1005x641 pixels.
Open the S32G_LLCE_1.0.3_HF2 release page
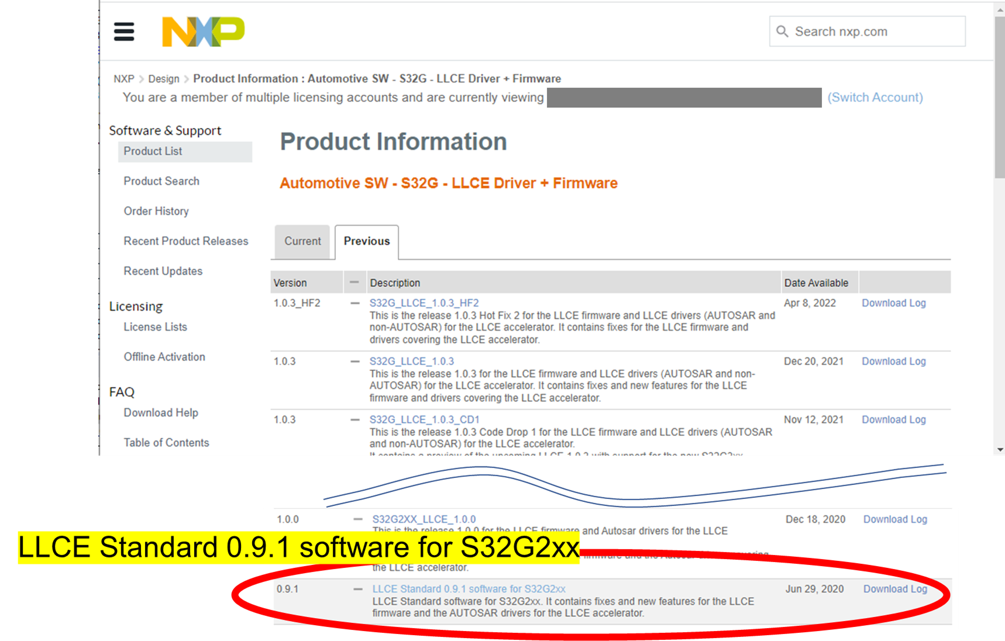point(423,303)
